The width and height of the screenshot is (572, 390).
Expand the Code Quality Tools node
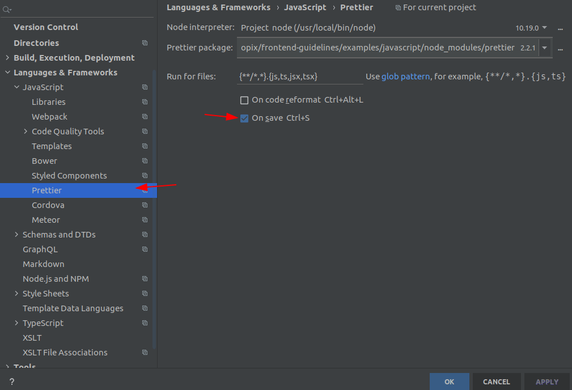[26, 132]
